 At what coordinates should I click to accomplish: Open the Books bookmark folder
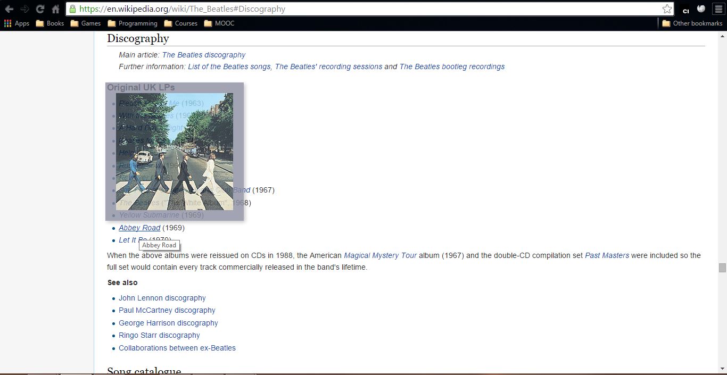(50, 23)
